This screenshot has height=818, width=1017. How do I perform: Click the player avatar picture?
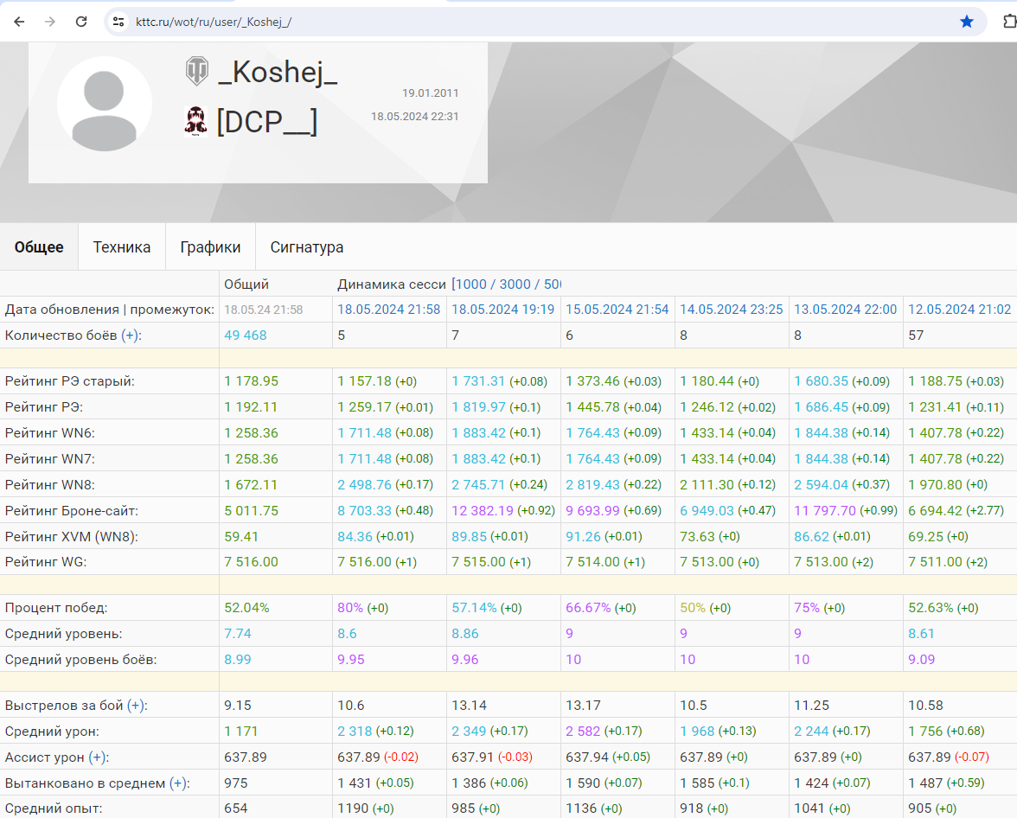click(105, 104)
